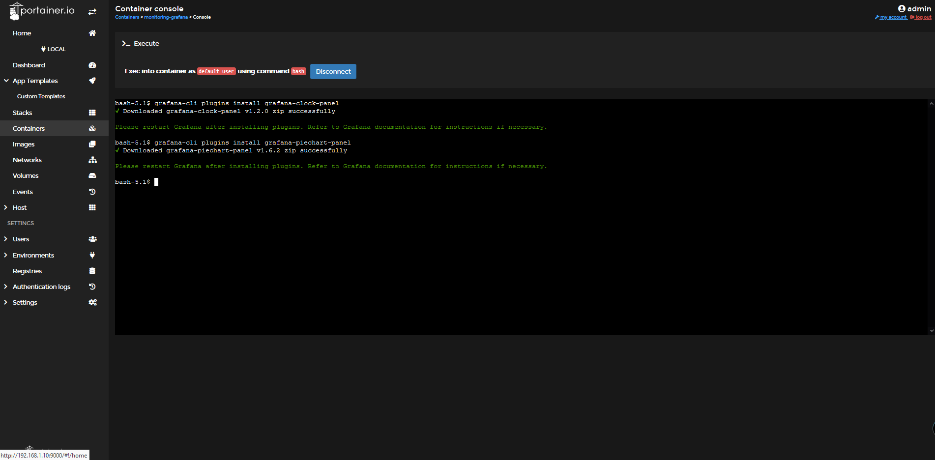Click the 'Downloaded grafana-piechart-panel v1.6.2' output line

tap(231, 150)
